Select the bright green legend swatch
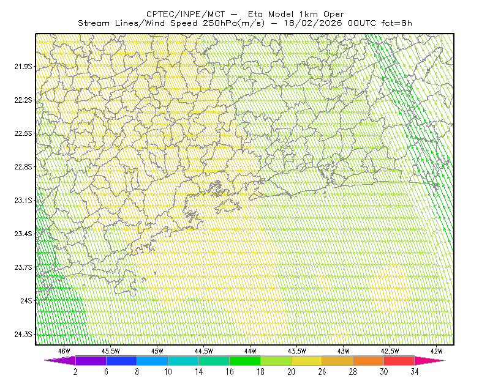The width and height of the screenshot is (490, 378). point(245,360)
